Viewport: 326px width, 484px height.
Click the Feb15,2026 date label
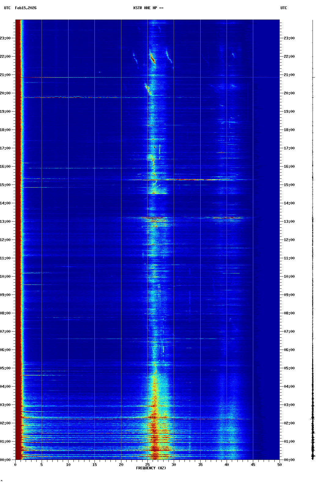pyautogui.click(x=26, y=8)
